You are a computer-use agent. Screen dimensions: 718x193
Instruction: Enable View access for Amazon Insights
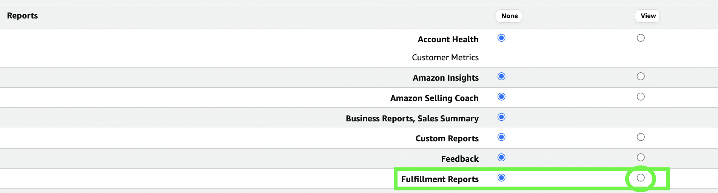tap(641, 77)
